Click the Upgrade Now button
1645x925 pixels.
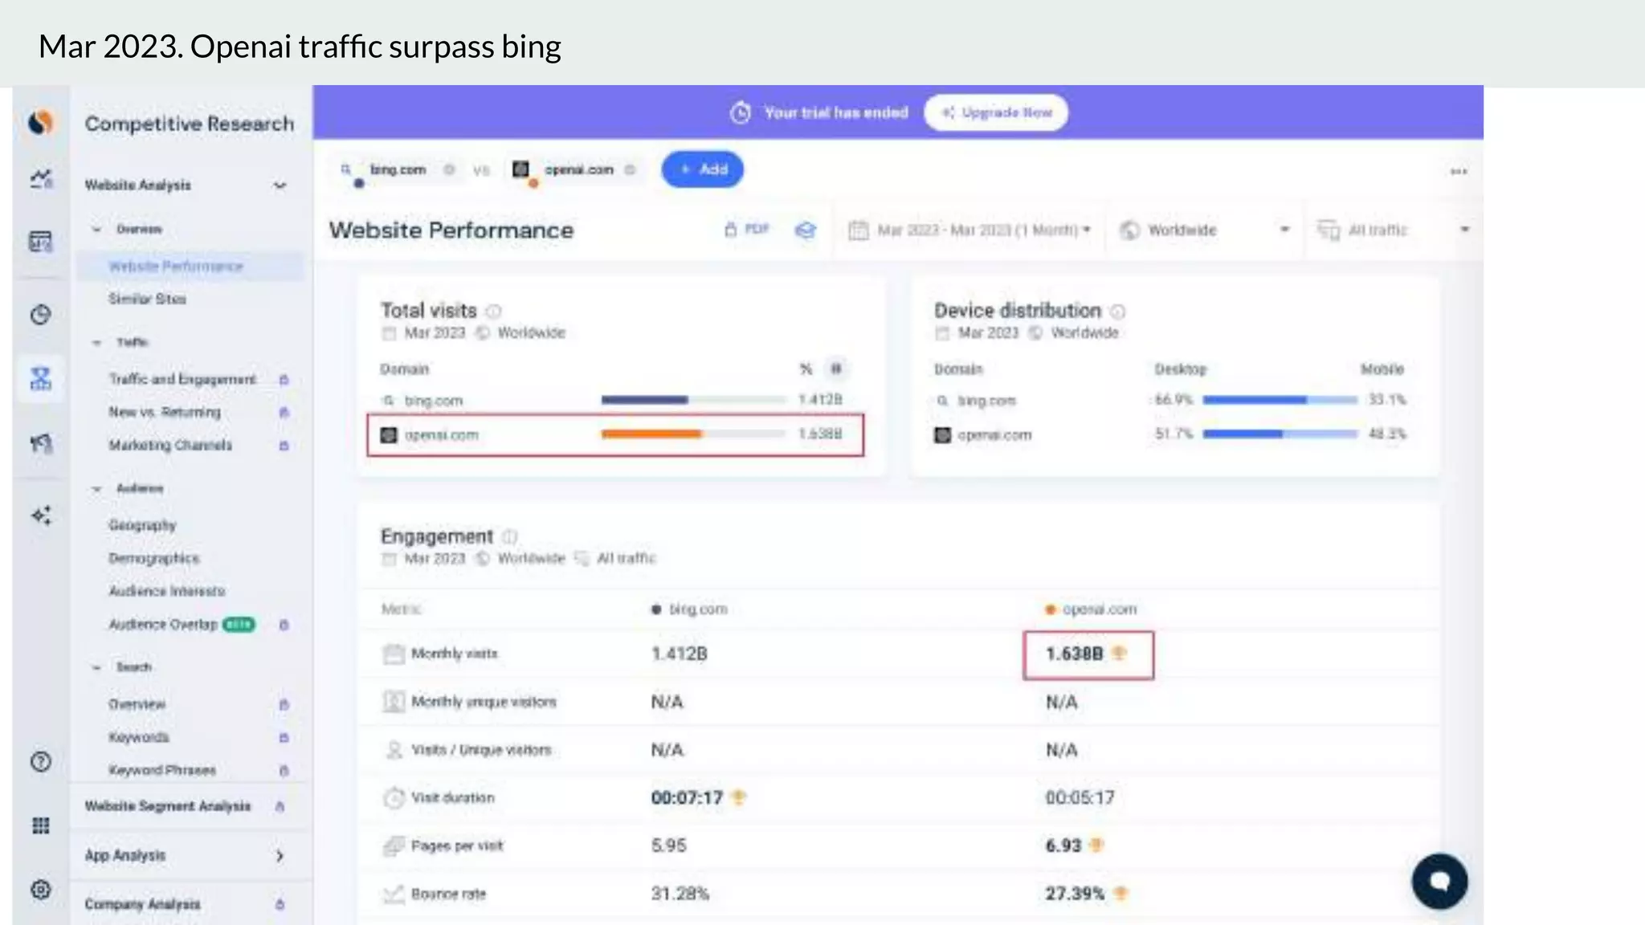point(996,112)
